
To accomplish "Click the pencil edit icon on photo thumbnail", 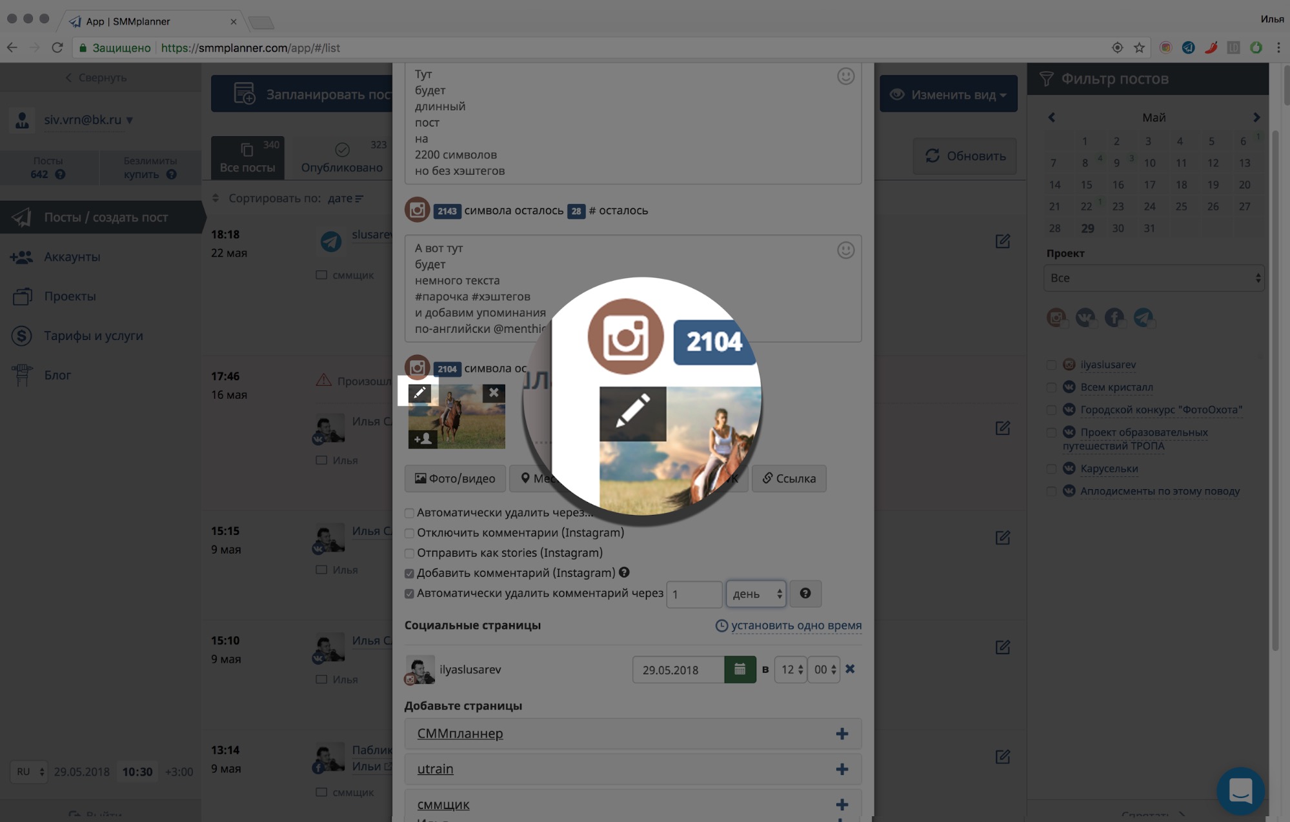I will (x=419, y=392).
